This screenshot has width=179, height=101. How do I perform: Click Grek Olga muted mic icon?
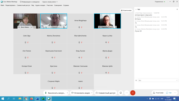pos(28,42)
